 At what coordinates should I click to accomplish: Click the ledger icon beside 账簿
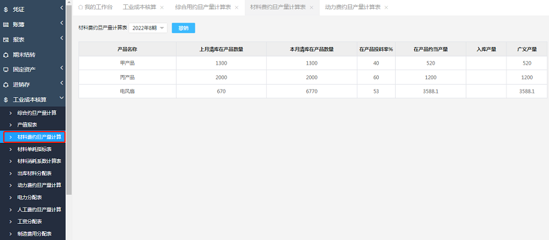[x=6, y=24]
